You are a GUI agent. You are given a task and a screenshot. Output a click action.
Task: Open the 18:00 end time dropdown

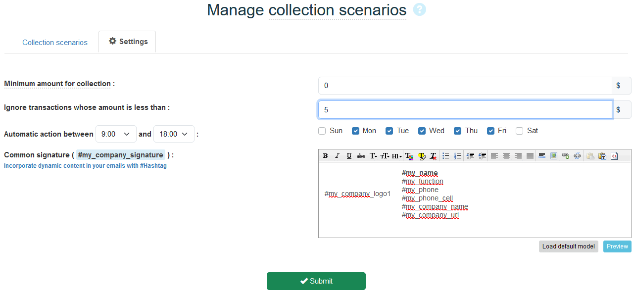[174, 134]
